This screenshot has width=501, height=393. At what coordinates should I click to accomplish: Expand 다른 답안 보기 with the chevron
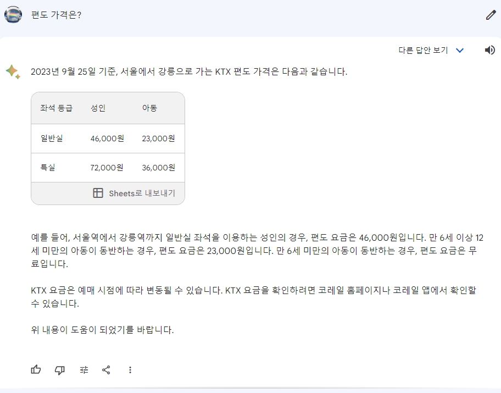click(x=460, y=50)
